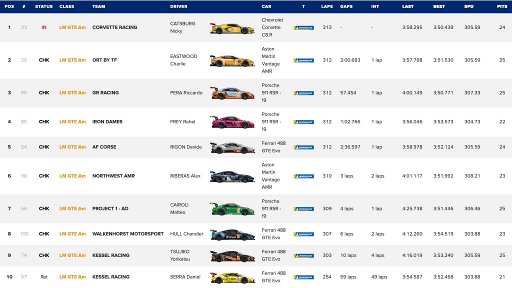Click driver name PERA Riccardo

point(186,92)
